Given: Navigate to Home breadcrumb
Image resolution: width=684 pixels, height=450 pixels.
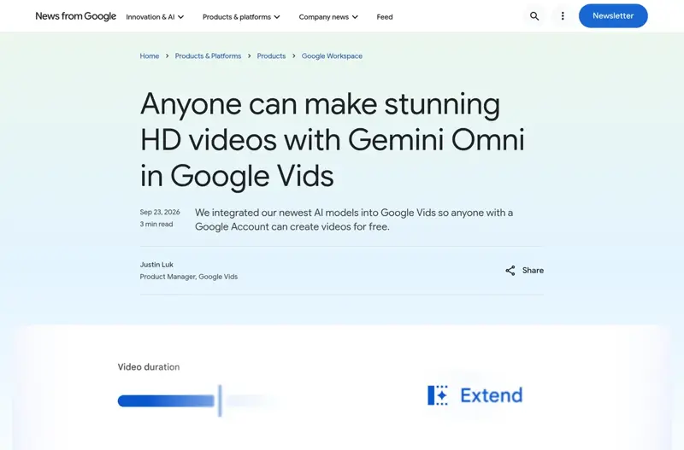Looking at the screenshot, I should [x=149, y=56].
